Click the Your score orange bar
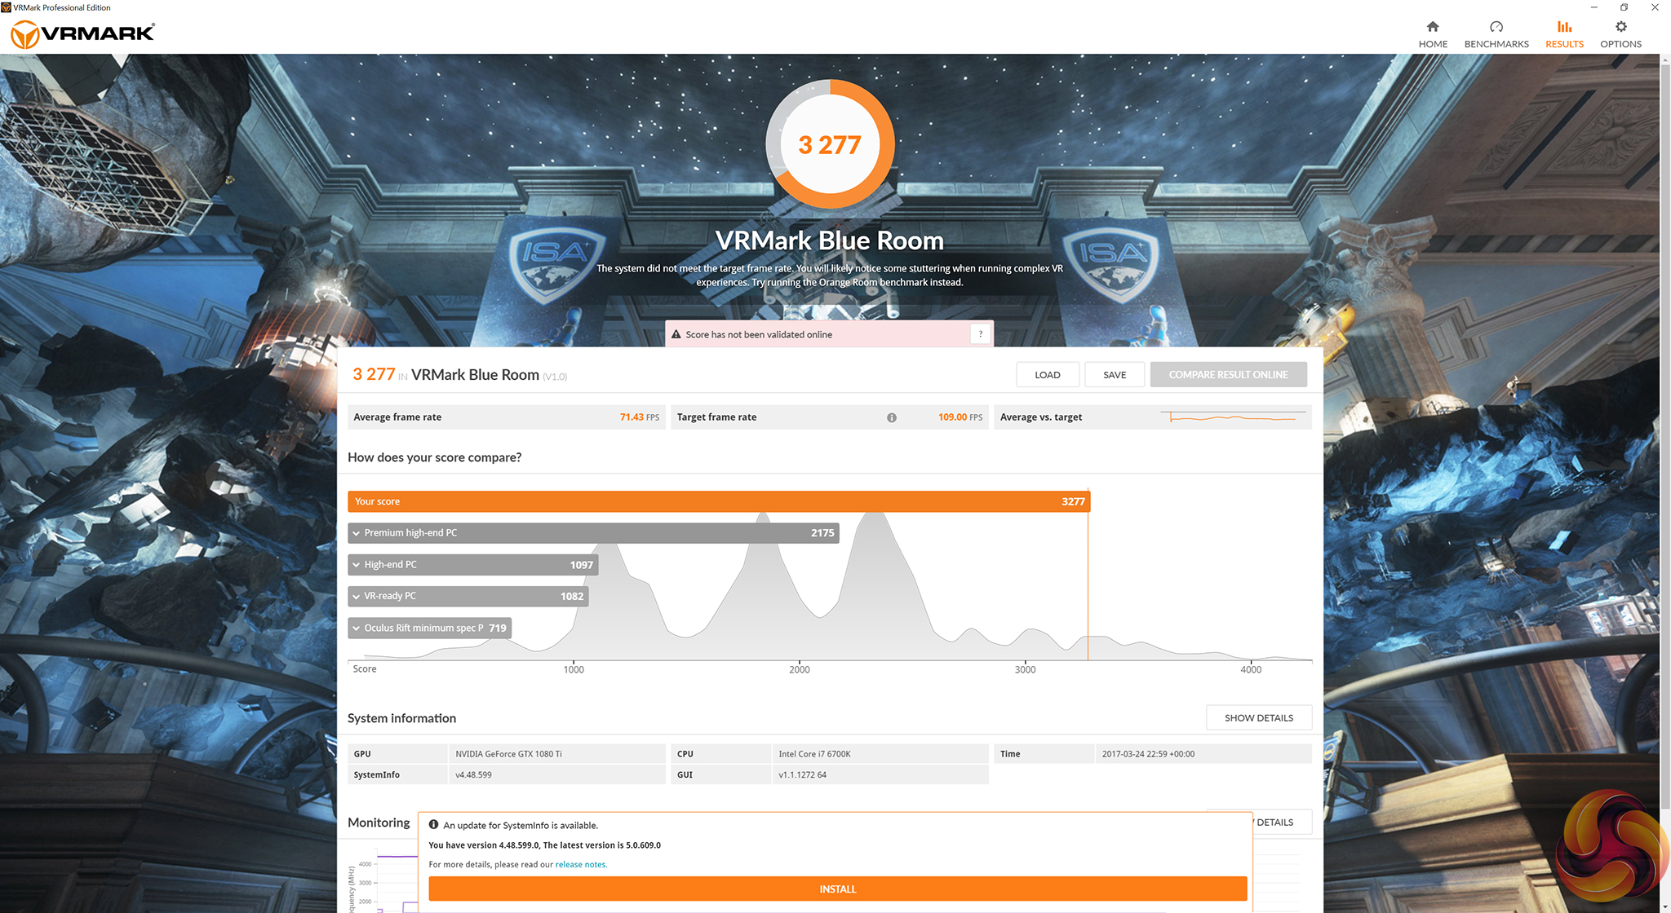The width and height of the screenshot is (1671, 913). tap(718, 501)
